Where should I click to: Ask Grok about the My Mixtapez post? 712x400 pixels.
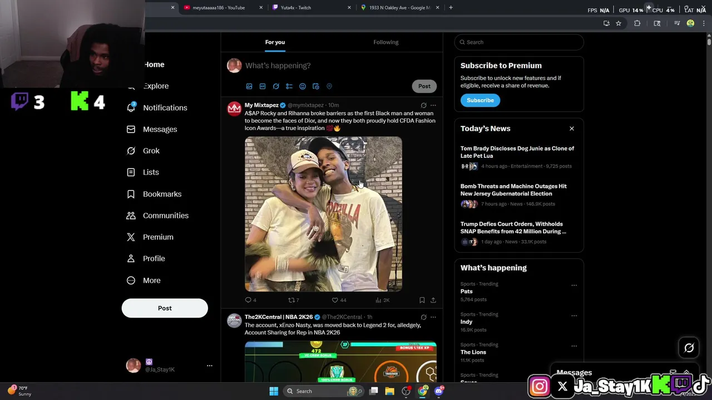click(423, 105)
